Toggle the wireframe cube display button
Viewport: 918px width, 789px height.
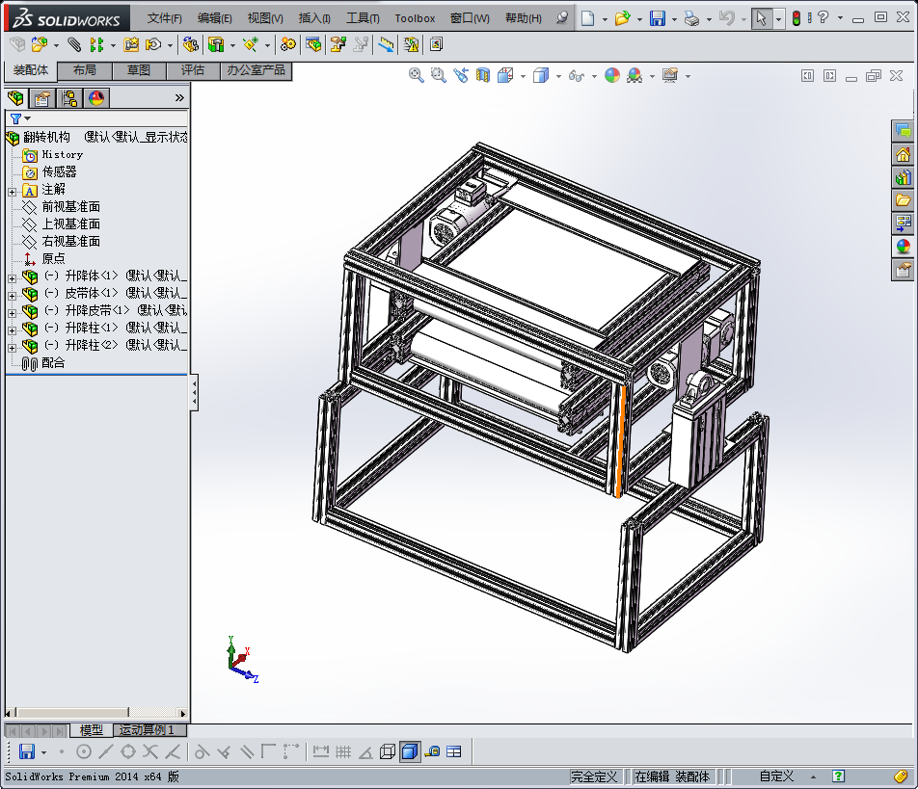pyautogui.click(x=388, y=751)
